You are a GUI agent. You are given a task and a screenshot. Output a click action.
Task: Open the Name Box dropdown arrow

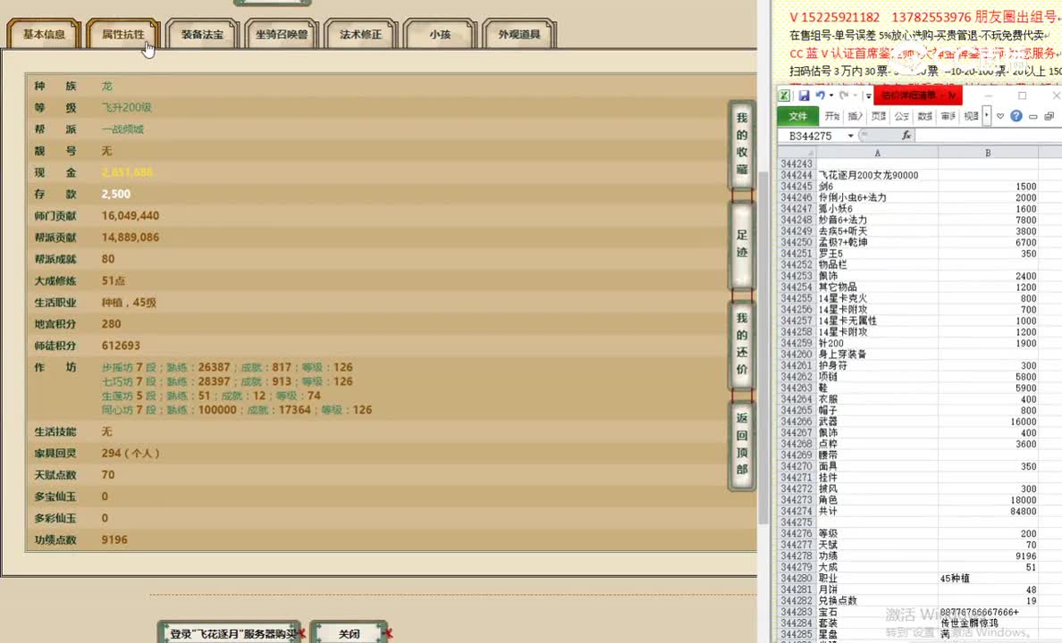(x=851, y=136)
